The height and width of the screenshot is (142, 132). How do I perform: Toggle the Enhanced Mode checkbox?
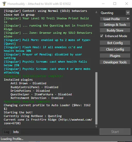102,36
